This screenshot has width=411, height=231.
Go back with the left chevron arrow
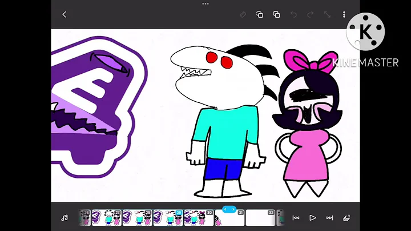pyautogui.click(x=64, y=14)
